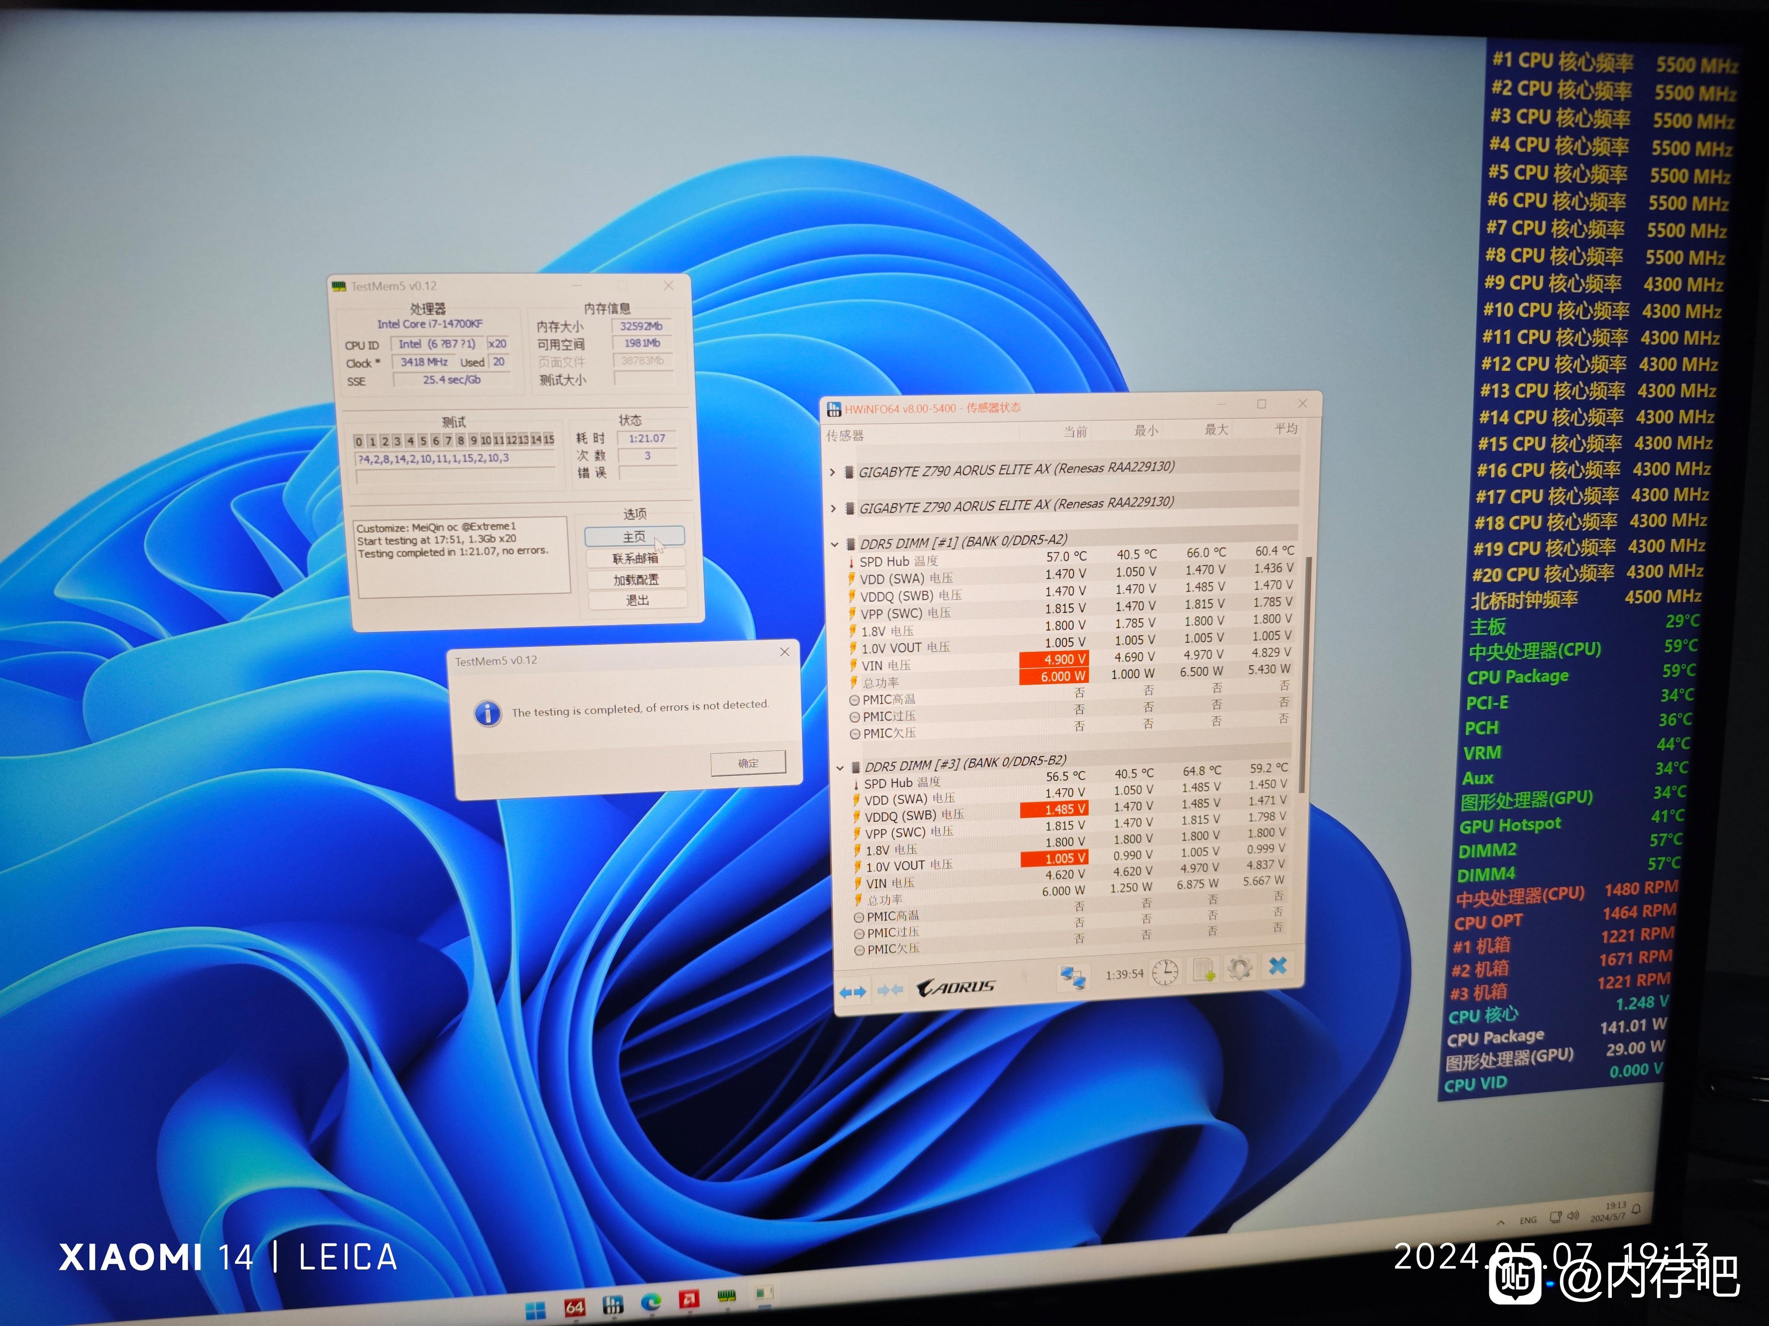Screen dimensions: 1769x1326
Task: Launch Microsoft Edge from taskbar
Action: pyautogui.click(x=651, y=1303)
